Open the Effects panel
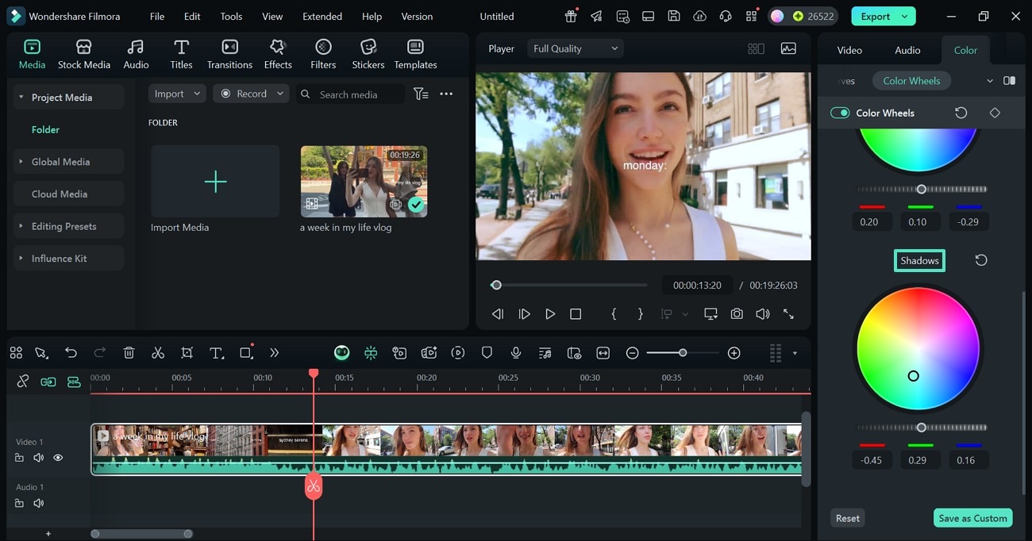The width and height of the screenshot is (1032, 541). point(278,55)
